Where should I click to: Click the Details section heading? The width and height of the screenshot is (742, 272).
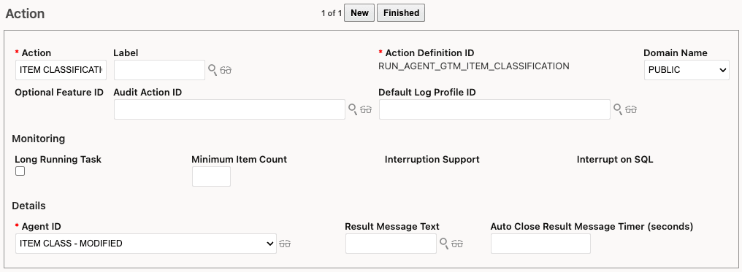click(x=29, y=206)
